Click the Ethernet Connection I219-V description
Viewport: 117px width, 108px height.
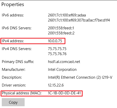coord(80,77)
